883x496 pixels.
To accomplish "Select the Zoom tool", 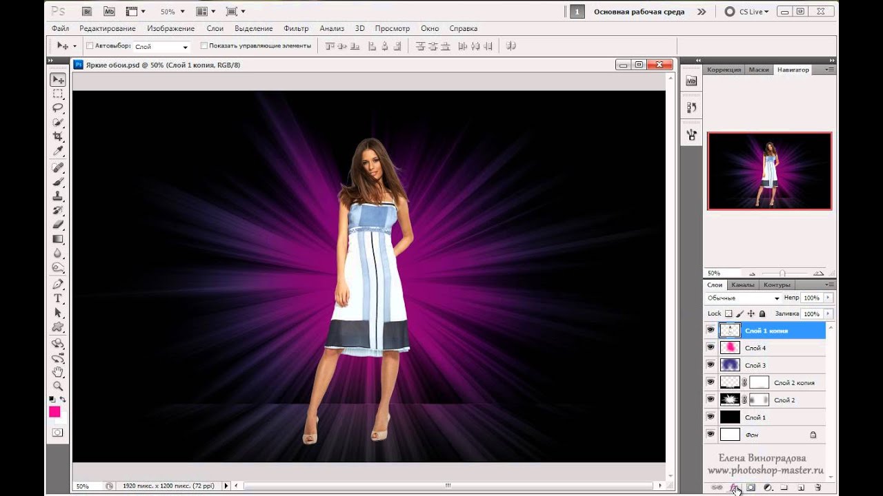I will pos(58,386).
